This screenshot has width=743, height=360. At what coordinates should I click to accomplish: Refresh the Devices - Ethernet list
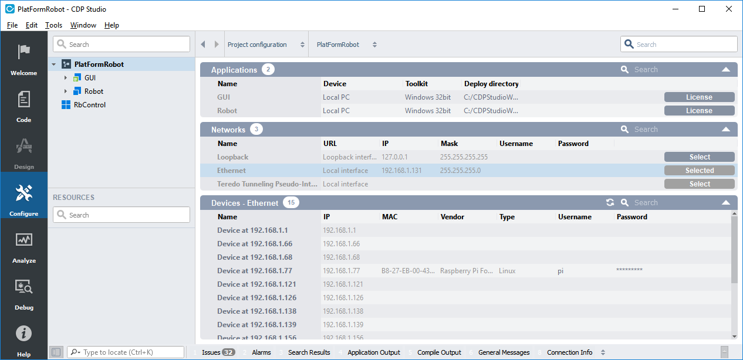(x=610, y=202)
